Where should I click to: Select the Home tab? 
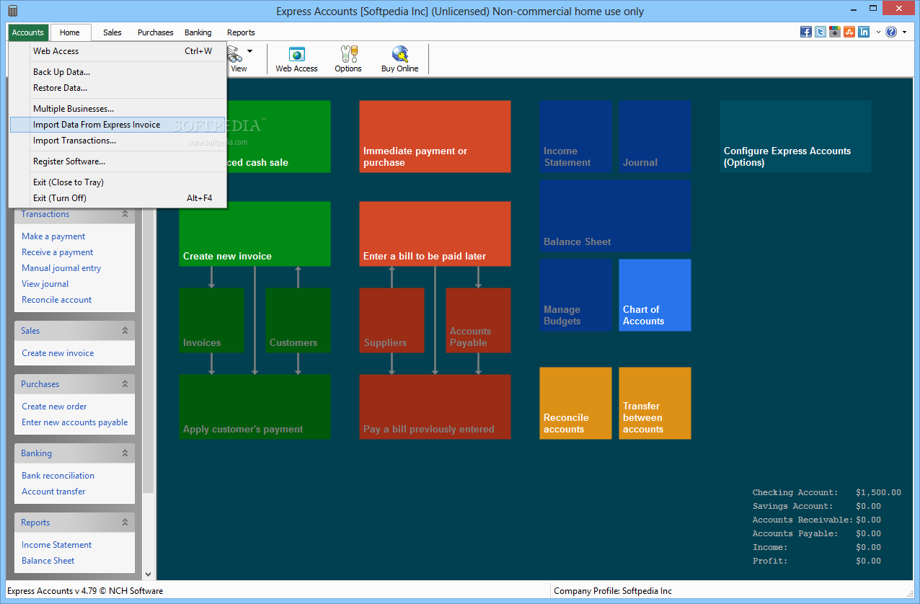70,32
